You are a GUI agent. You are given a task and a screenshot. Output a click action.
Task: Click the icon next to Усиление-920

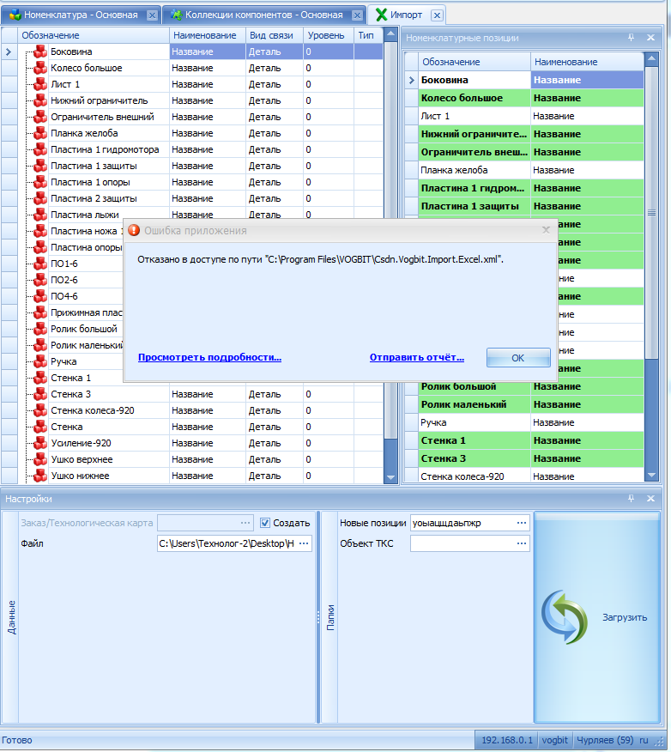tap(40, 443)
